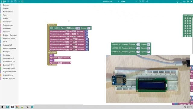Select the Индикаторы category

[8, 75]
